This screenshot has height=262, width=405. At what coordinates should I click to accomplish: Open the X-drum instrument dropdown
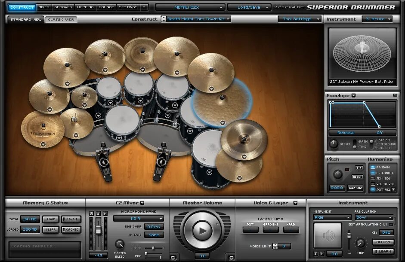tap(377, 19)
